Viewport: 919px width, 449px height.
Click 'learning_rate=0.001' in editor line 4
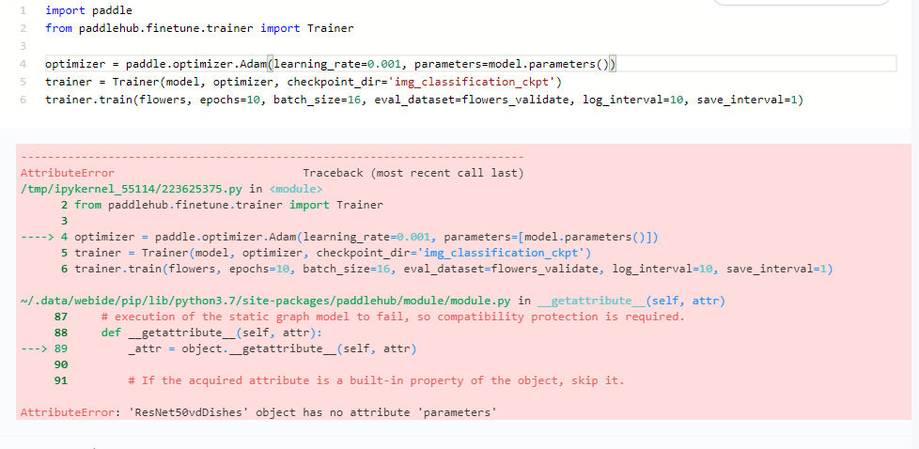click(x=339, y=64)
